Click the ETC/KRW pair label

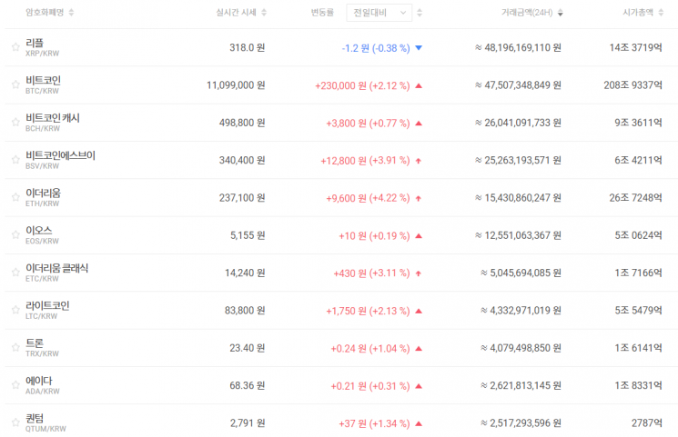click(x=42, y=279)
